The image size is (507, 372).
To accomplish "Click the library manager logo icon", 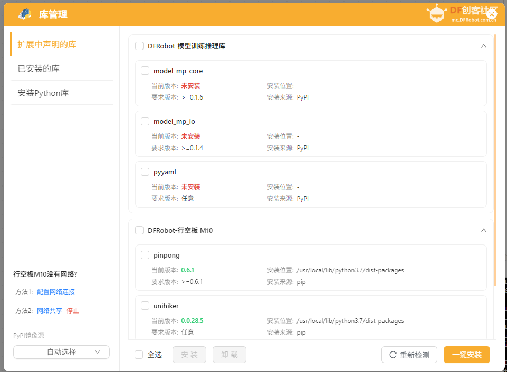I will pyautogui.click(x=24, y=14).
